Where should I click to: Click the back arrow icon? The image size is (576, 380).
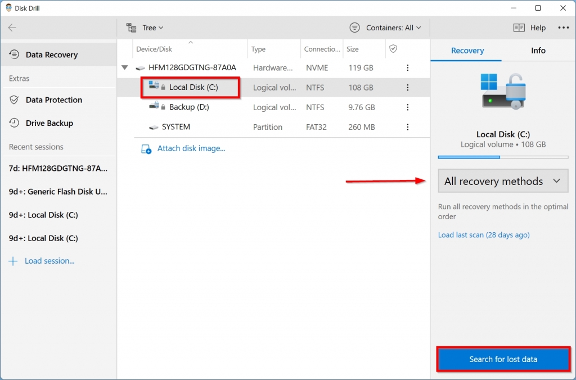click(12, 28)
